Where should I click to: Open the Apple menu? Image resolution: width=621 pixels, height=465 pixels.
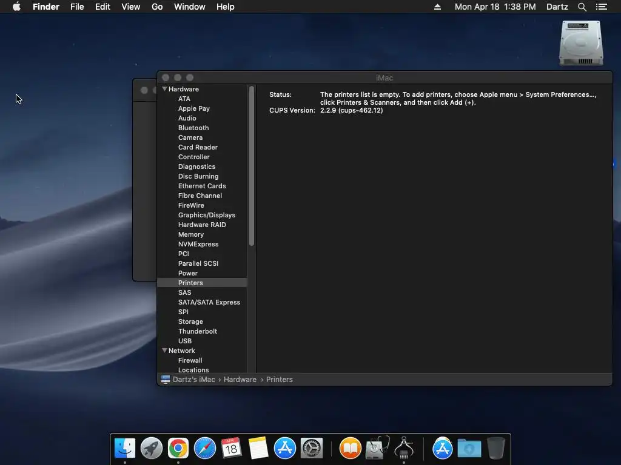click(16, 7)
